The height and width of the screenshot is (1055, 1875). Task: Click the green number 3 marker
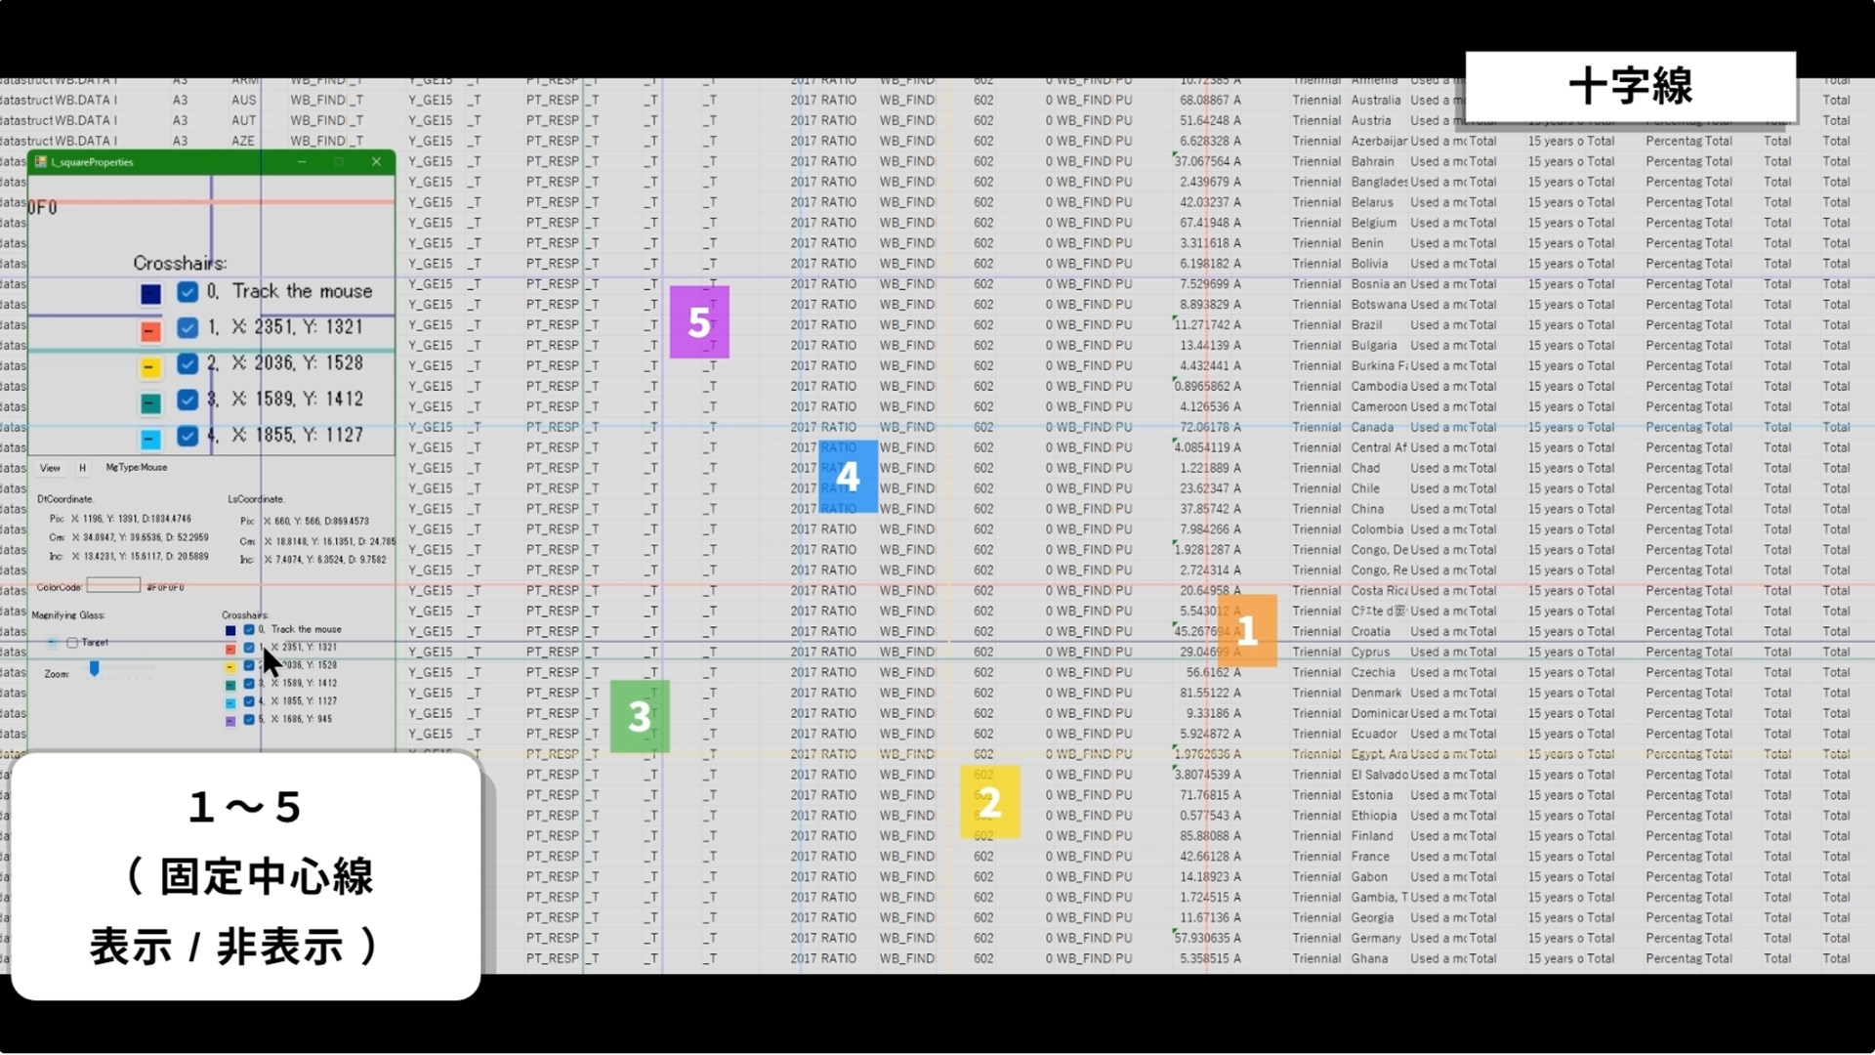pos(640,717)
